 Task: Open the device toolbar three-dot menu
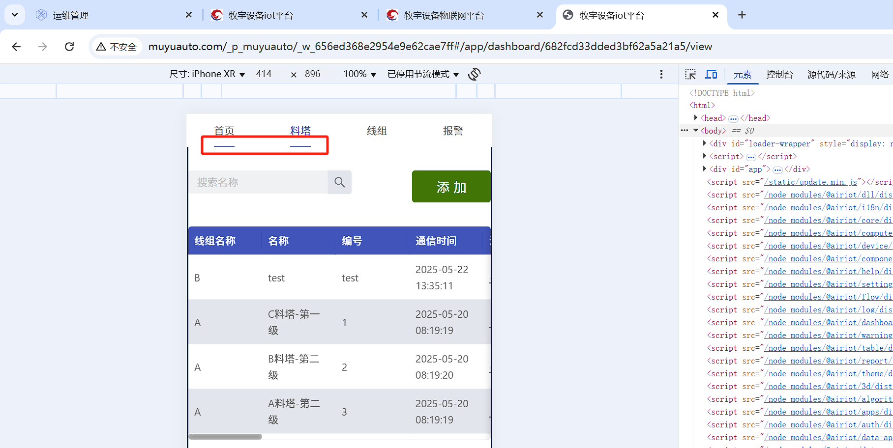[x=661, y=74]
